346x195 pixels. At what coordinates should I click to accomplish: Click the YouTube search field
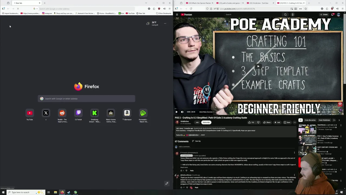point(253,15)
